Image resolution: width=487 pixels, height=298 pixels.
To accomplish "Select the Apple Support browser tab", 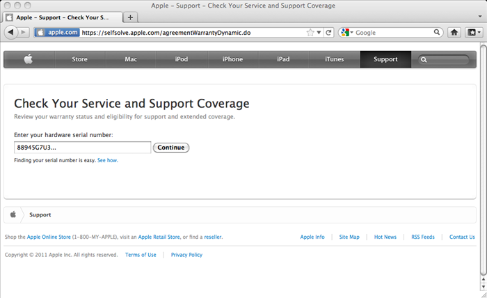I will (63, 17).
